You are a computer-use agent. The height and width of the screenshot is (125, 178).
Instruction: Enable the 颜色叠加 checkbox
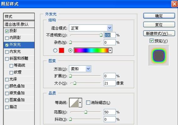[7, 86]
